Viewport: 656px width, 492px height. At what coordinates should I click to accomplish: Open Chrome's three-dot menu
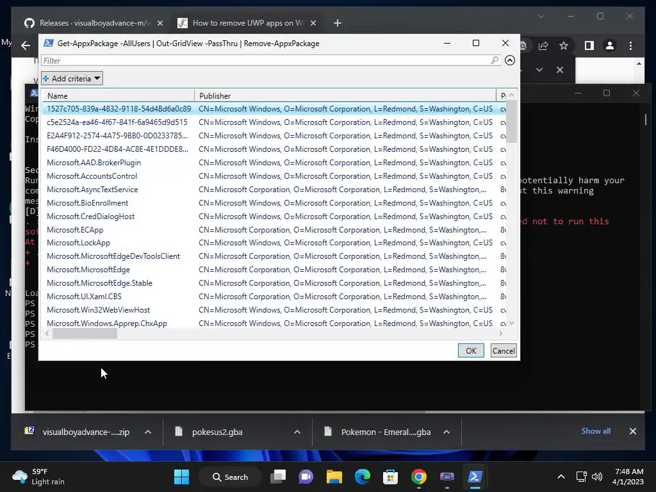point(630,45)
